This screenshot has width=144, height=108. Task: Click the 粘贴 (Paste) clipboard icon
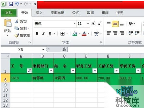click(7, 23)
